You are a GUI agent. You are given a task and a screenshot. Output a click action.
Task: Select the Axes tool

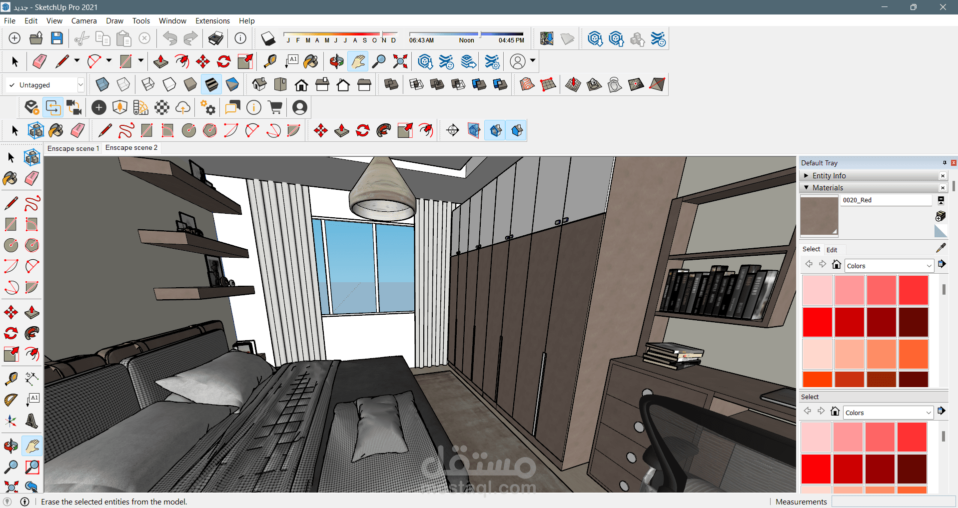pyautogui.click(x=11, y=421)
